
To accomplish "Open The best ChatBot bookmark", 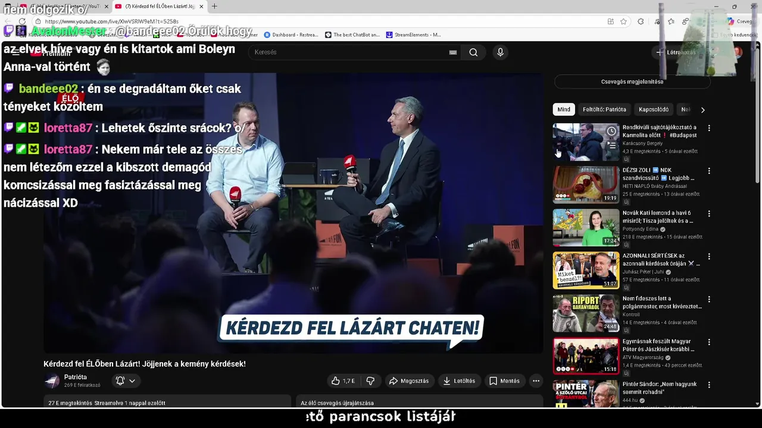I will click(352, 35).
